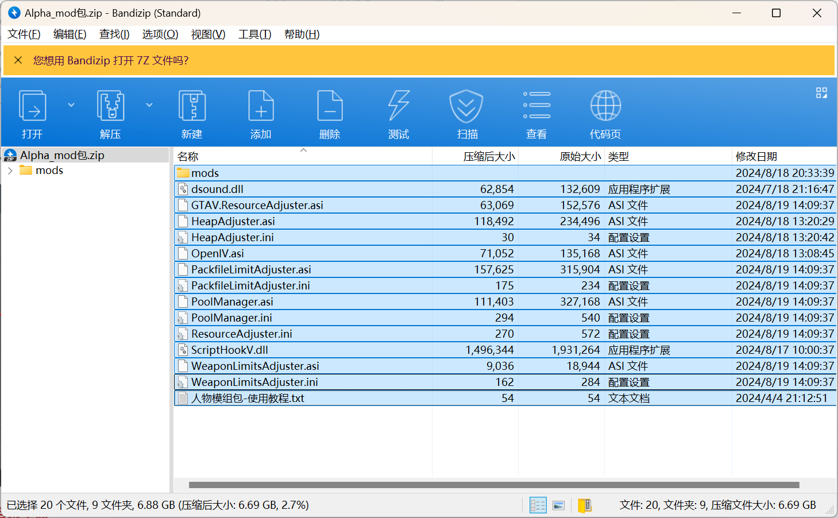Dismiss the yellow notification banner
838x518 pixels.
pos(18,60)
